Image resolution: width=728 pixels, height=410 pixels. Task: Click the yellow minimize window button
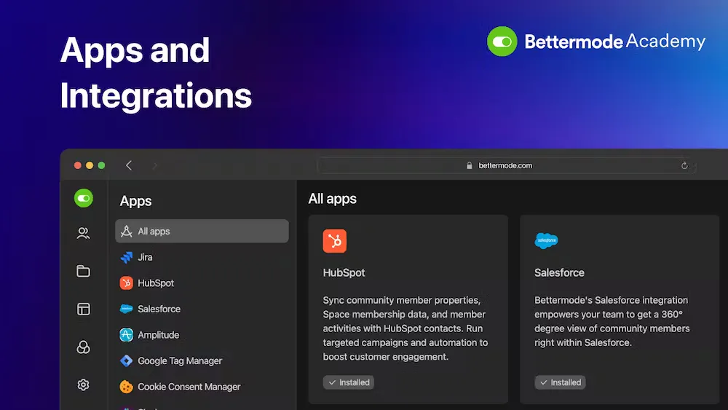(x=90, y=165)
